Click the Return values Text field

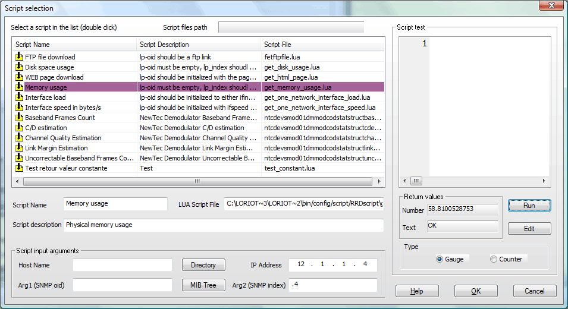pyautogui.click(x=463, y=226)
